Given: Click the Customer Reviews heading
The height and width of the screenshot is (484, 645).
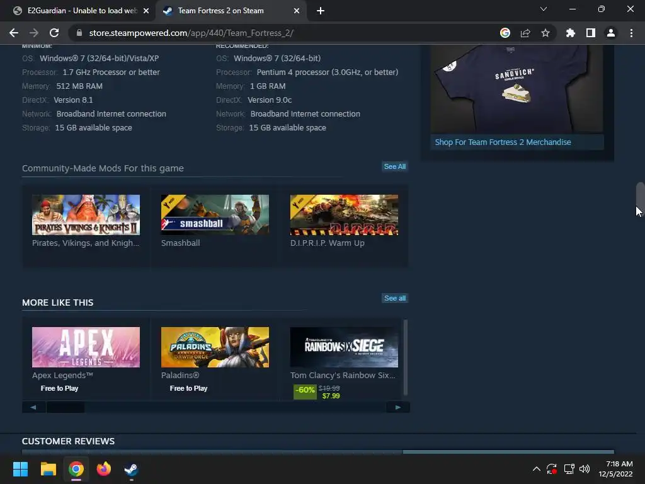Looking at the screenshot, I should point(68,441).
